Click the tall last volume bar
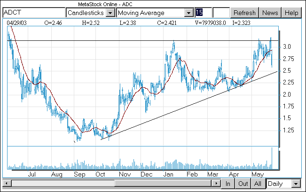This screenshot has height=192, width=306. (x=272, y=158)
